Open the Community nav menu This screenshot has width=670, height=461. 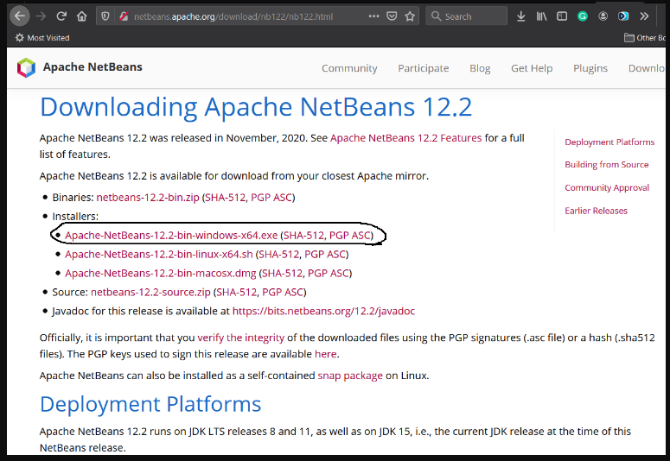(x=349, y=68)
